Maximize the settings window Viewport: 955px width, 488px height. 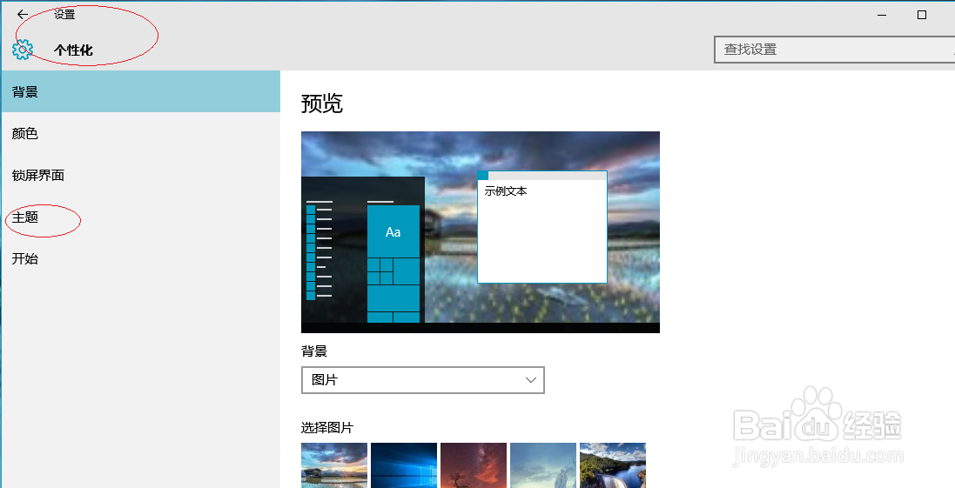pyautogui.click(x=922, y=15)
